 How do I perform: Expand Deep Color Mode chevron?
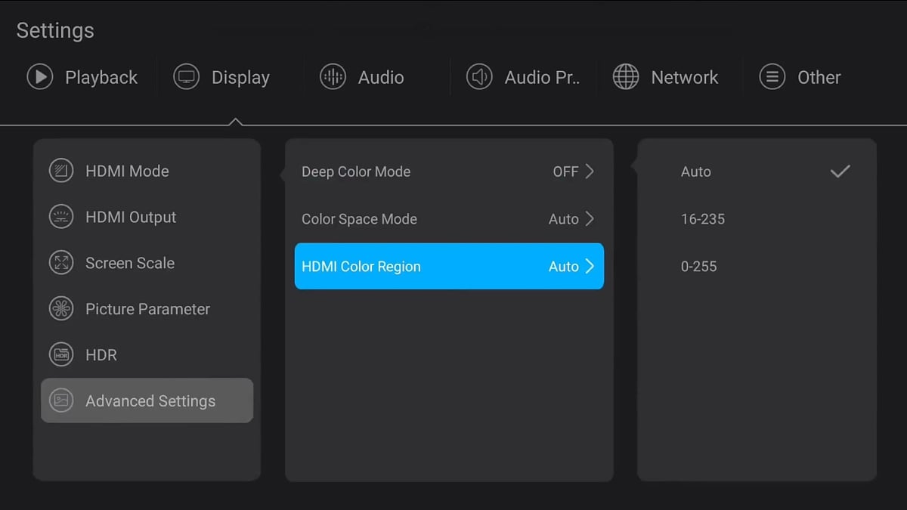[x=590, y=172]
